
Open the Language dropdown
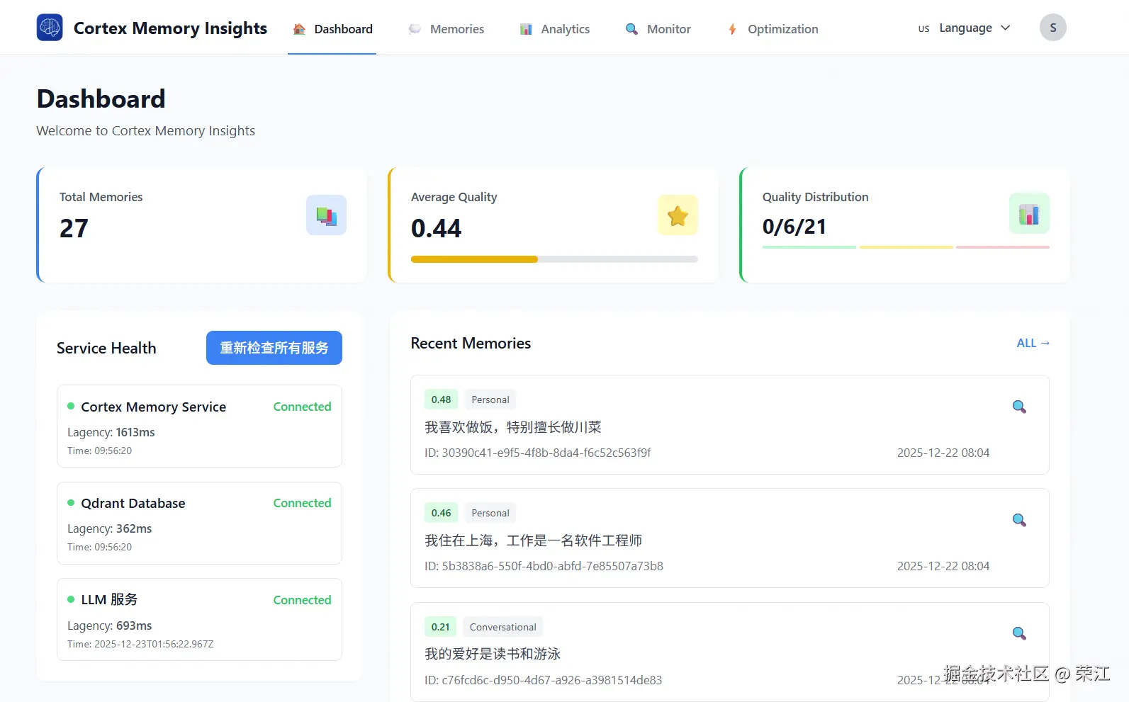(x=965, y=28)
